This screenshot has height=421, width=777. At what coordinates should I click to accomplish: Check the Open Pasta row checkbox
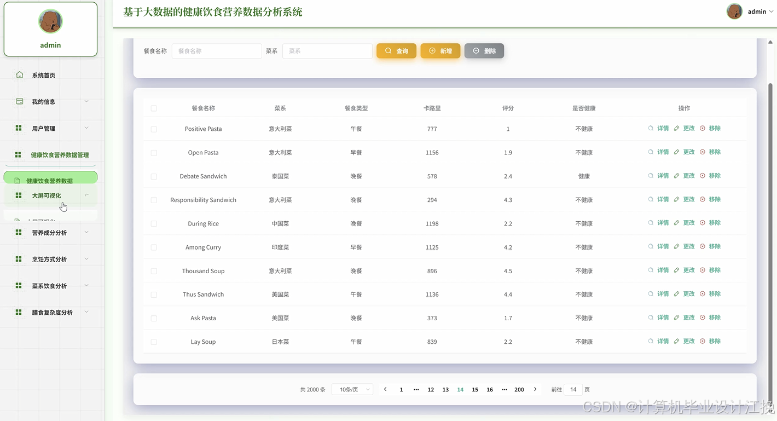coord(154,153)
